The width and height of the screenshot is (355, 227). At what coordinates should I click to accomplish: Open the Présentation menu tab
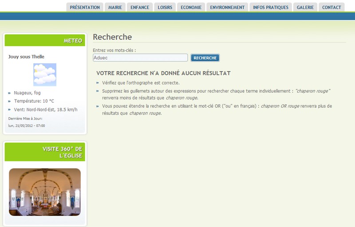point(85,7)
